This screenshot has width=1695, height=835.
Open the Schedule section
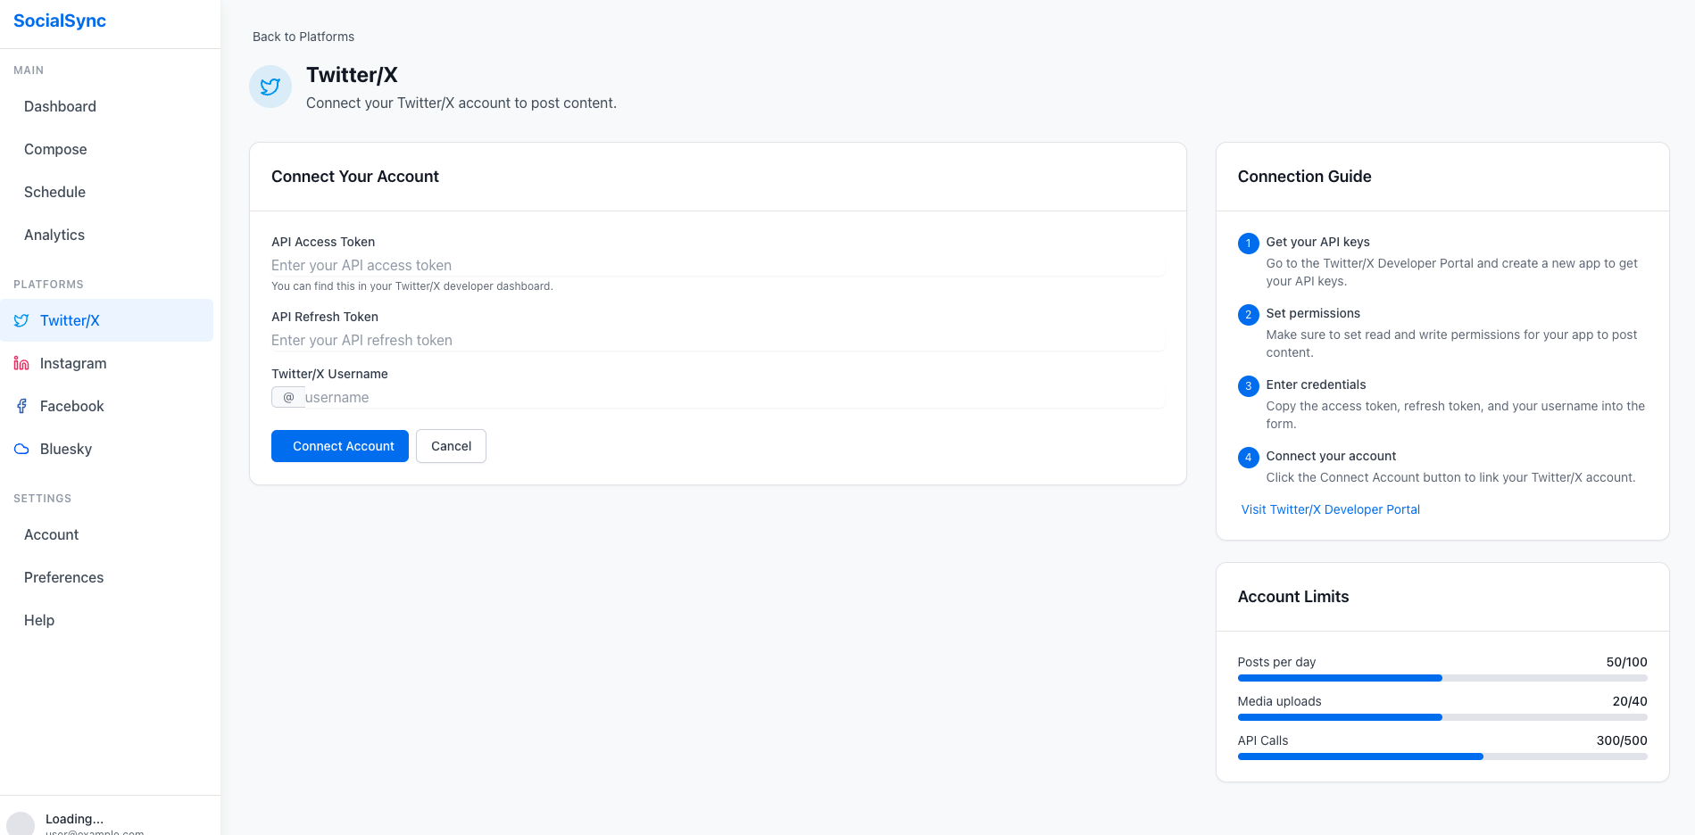pyautogui.click(x=54, y=192)
